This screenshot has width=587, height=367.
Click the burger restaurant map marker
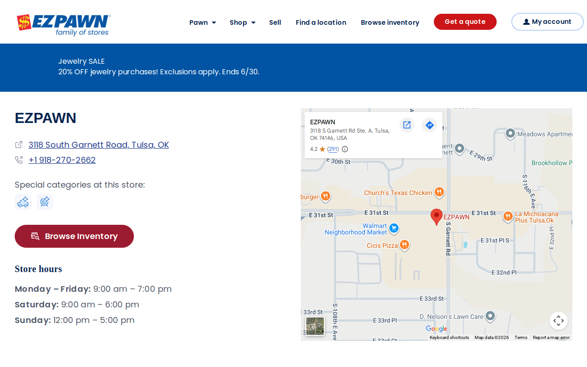[325, 196]
